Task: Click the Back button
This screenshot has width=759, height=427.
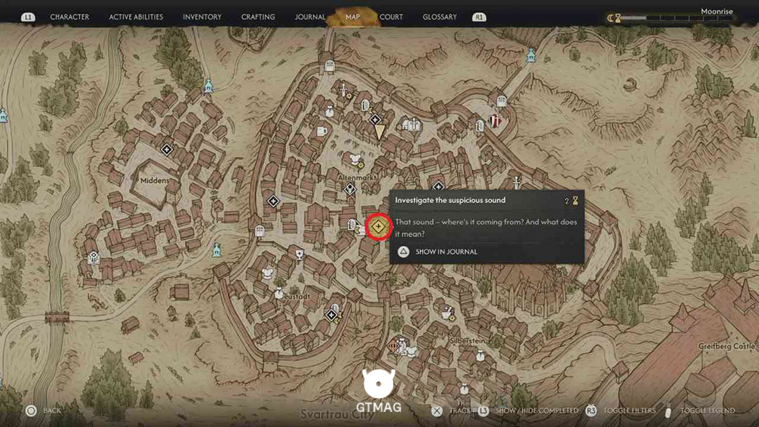Action: [43, 410]
